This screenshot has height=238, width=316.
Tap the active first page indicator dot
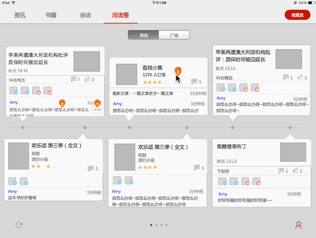point(151,225)
